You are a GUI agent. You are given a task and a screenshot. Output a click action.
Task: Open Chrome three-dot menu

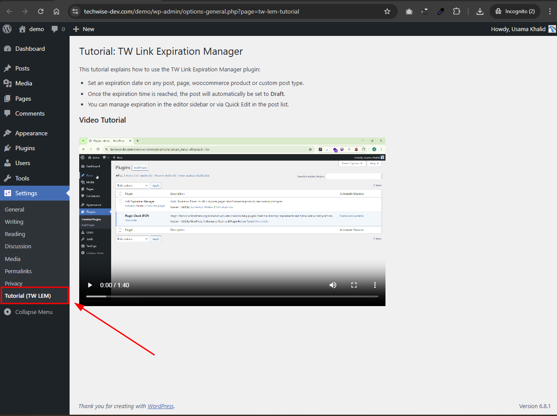click(x=550, y=11)
